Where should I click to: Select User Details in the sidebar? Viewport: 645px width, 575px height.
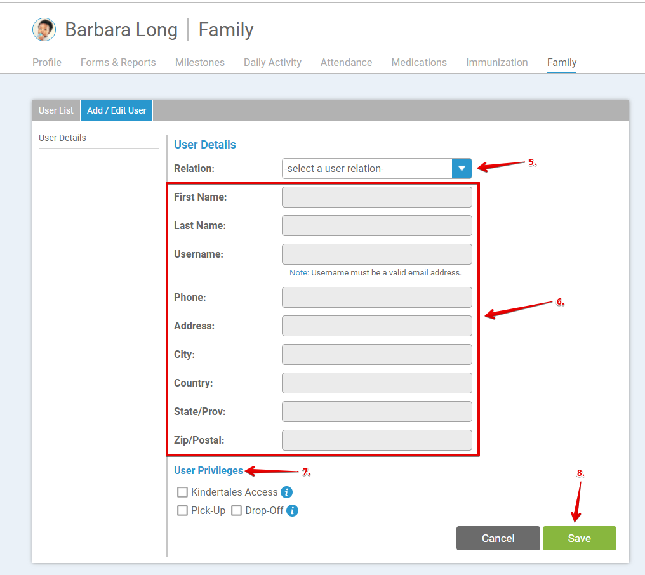(62, 138)
